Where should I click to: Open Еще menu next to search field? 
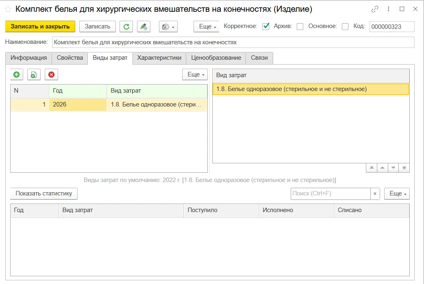click(x=397, y=193)
